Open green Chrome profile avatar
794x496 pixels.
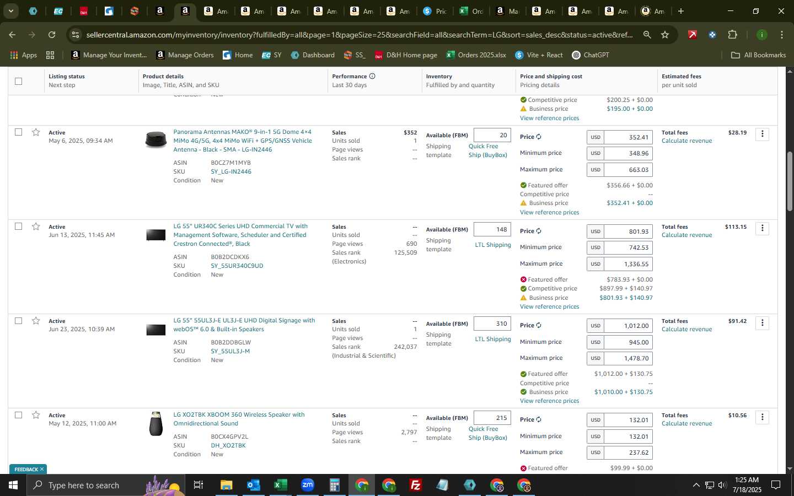(x=762, y=35)
